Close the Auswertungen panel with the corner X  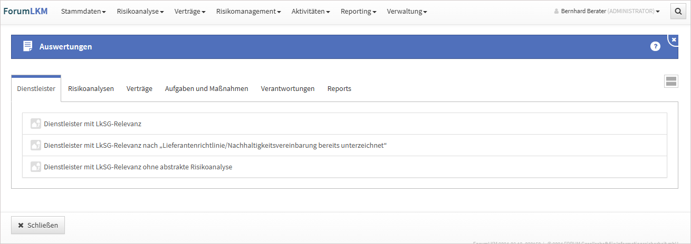674,39
